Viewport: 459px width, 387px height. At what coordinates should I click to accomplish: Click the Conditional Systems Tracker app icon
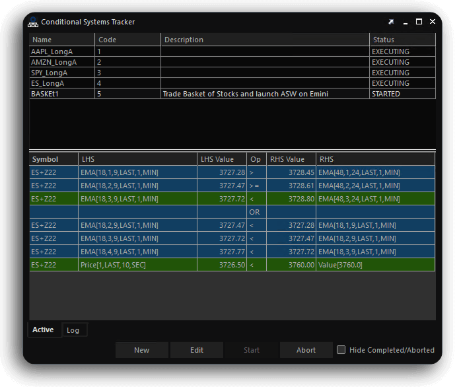click(x=33, y=22)
